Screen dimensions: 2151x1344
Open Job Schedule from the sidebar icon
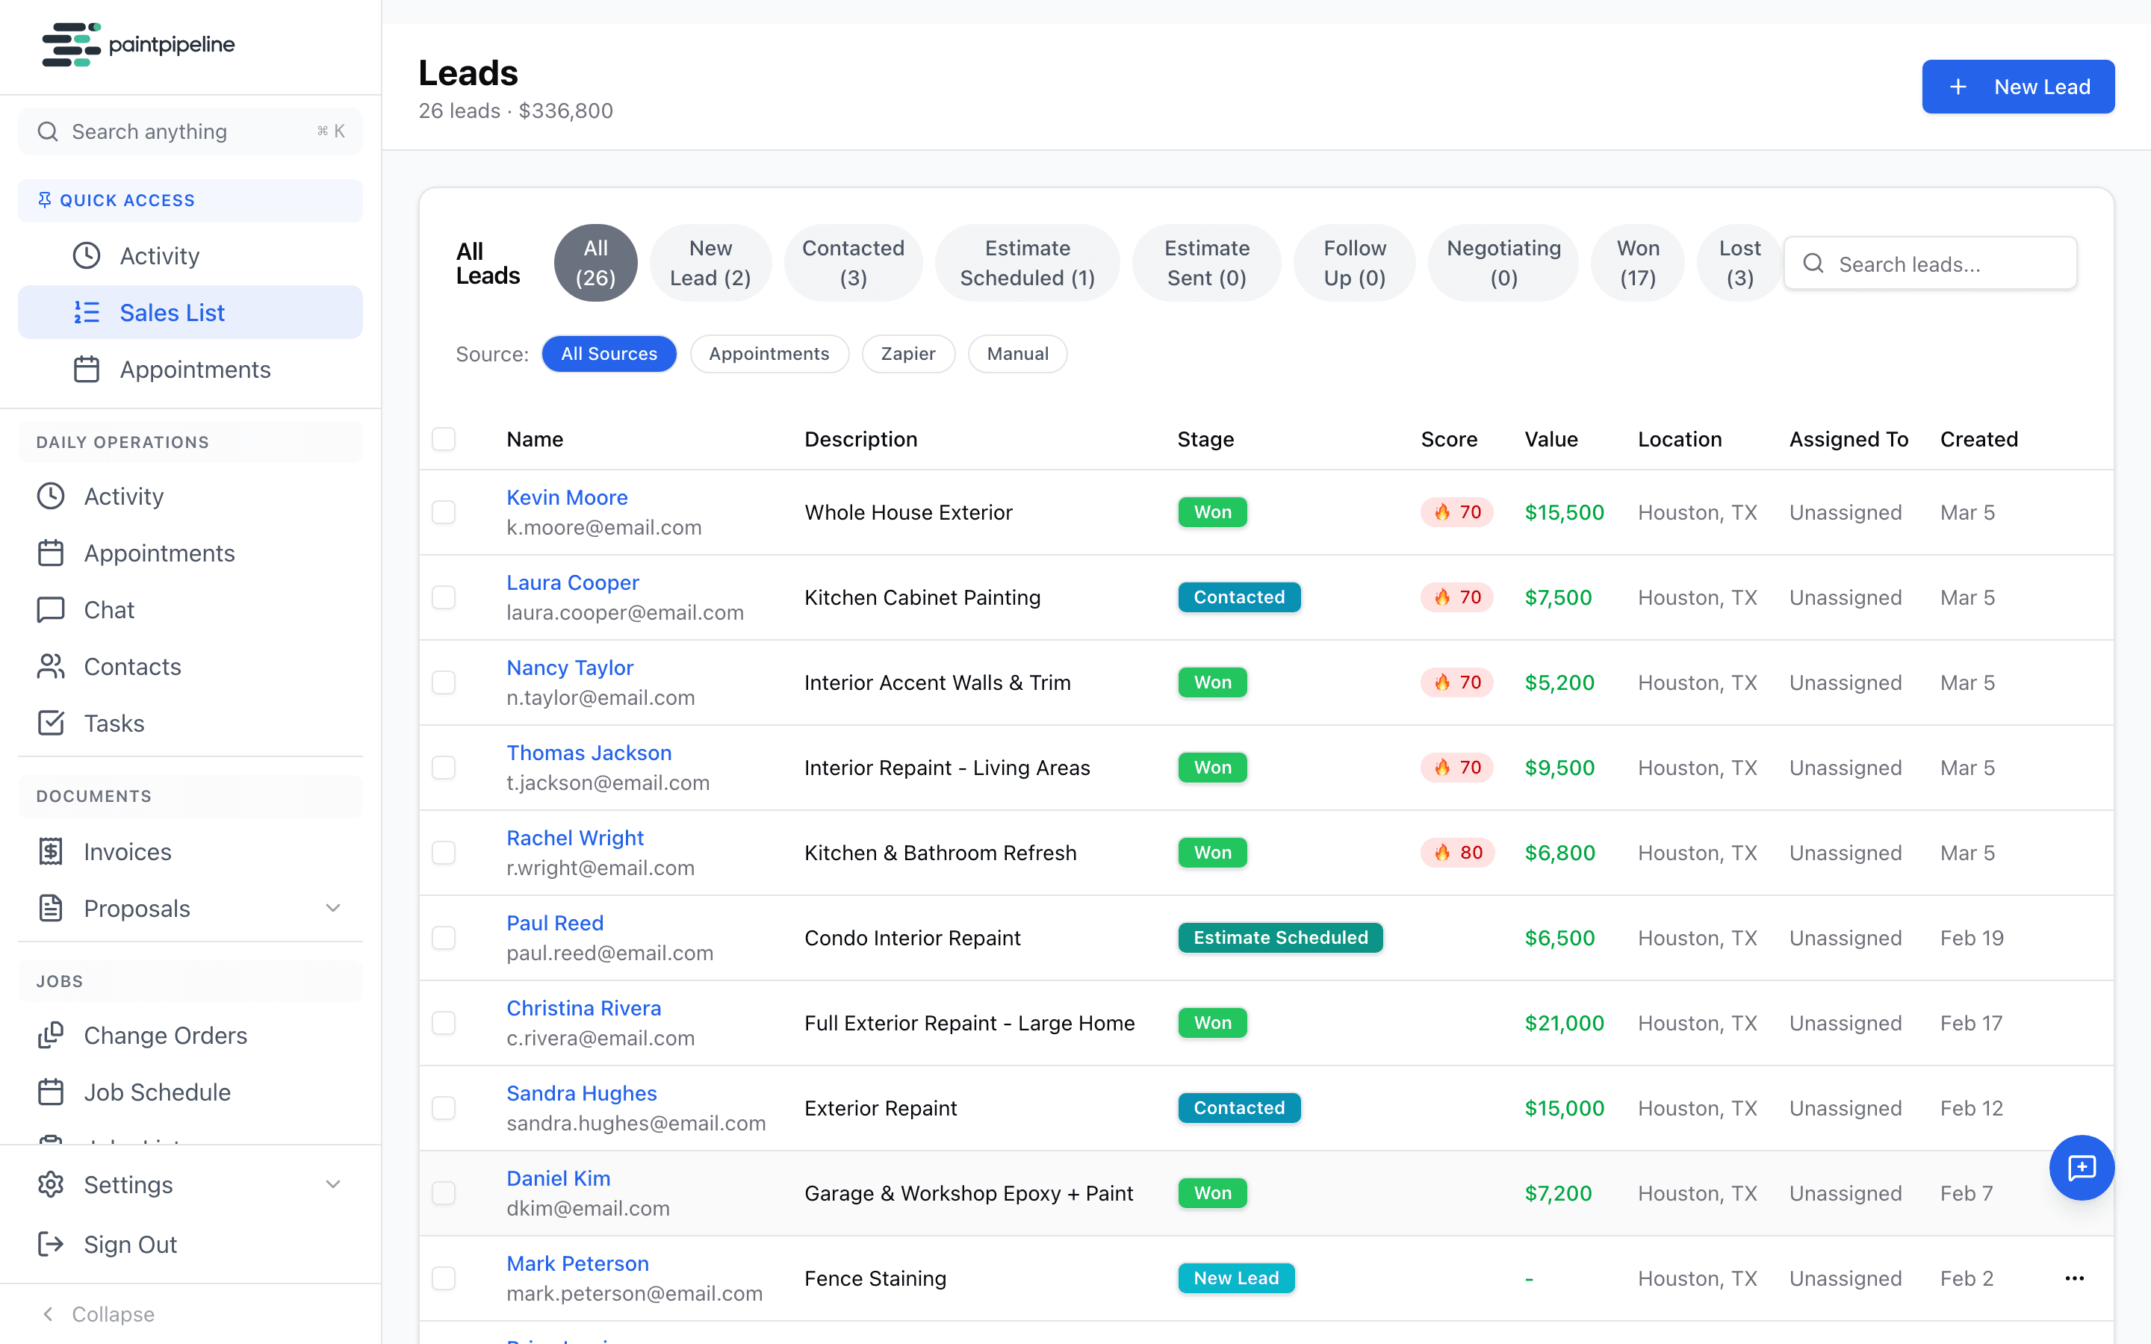[x=51, y=1092]
